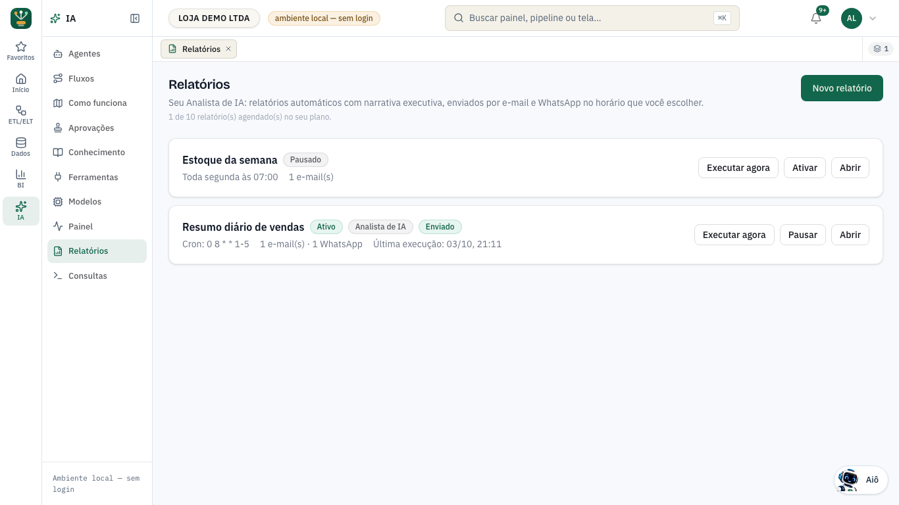Image resolution: width=899 pixels, height=505 pixels.
Task: Open Consultas in the sidebar
Action: 97,276
